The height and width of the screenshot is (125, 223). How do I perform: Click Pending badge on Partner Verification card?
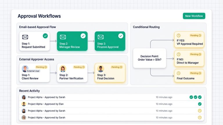[x=79, y=67]
